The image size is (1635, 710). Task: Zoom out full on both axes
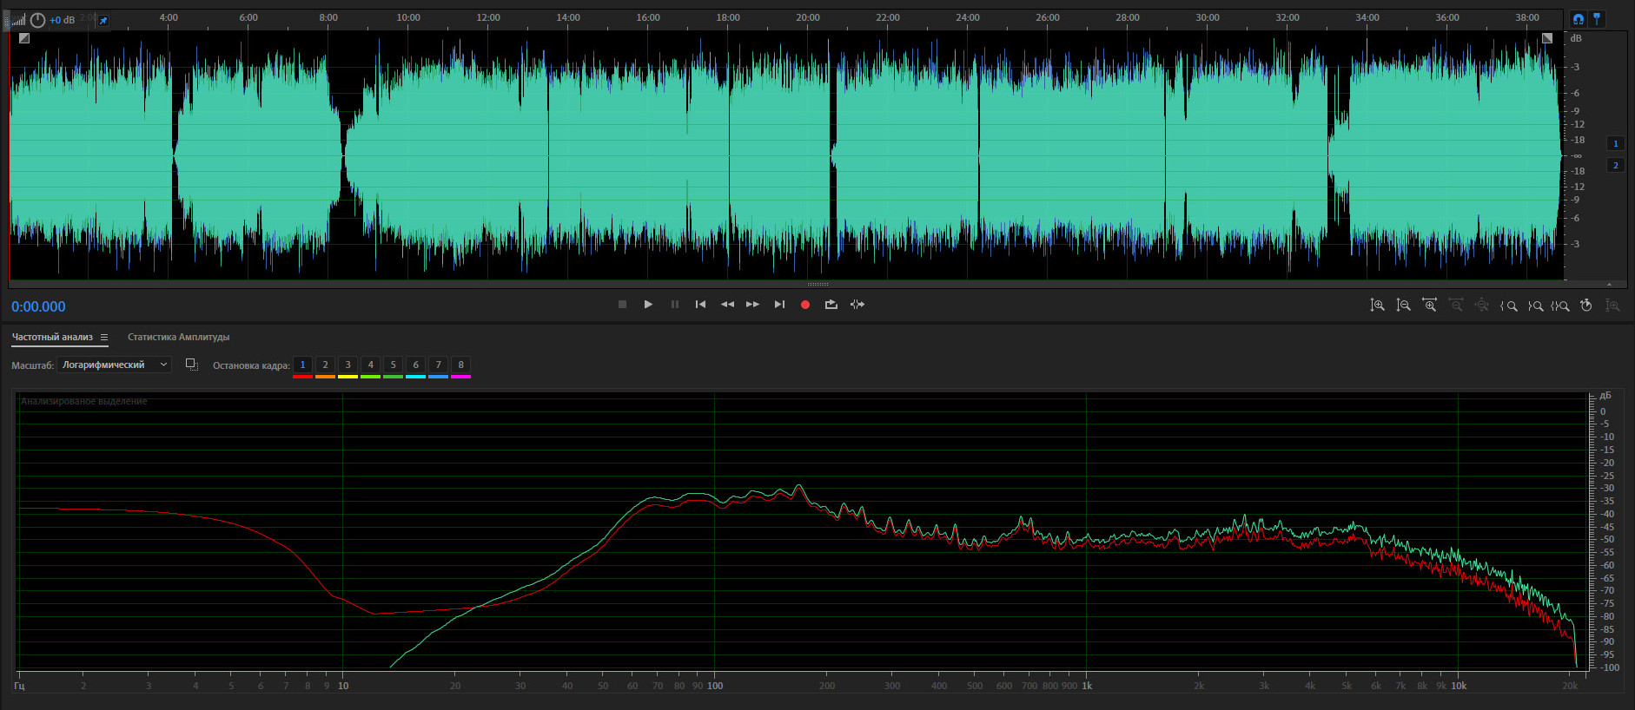coord(1482,306)
